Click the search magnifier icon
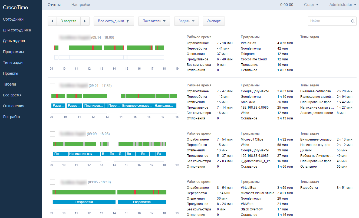The image size is (359, 218). (353, 21)
